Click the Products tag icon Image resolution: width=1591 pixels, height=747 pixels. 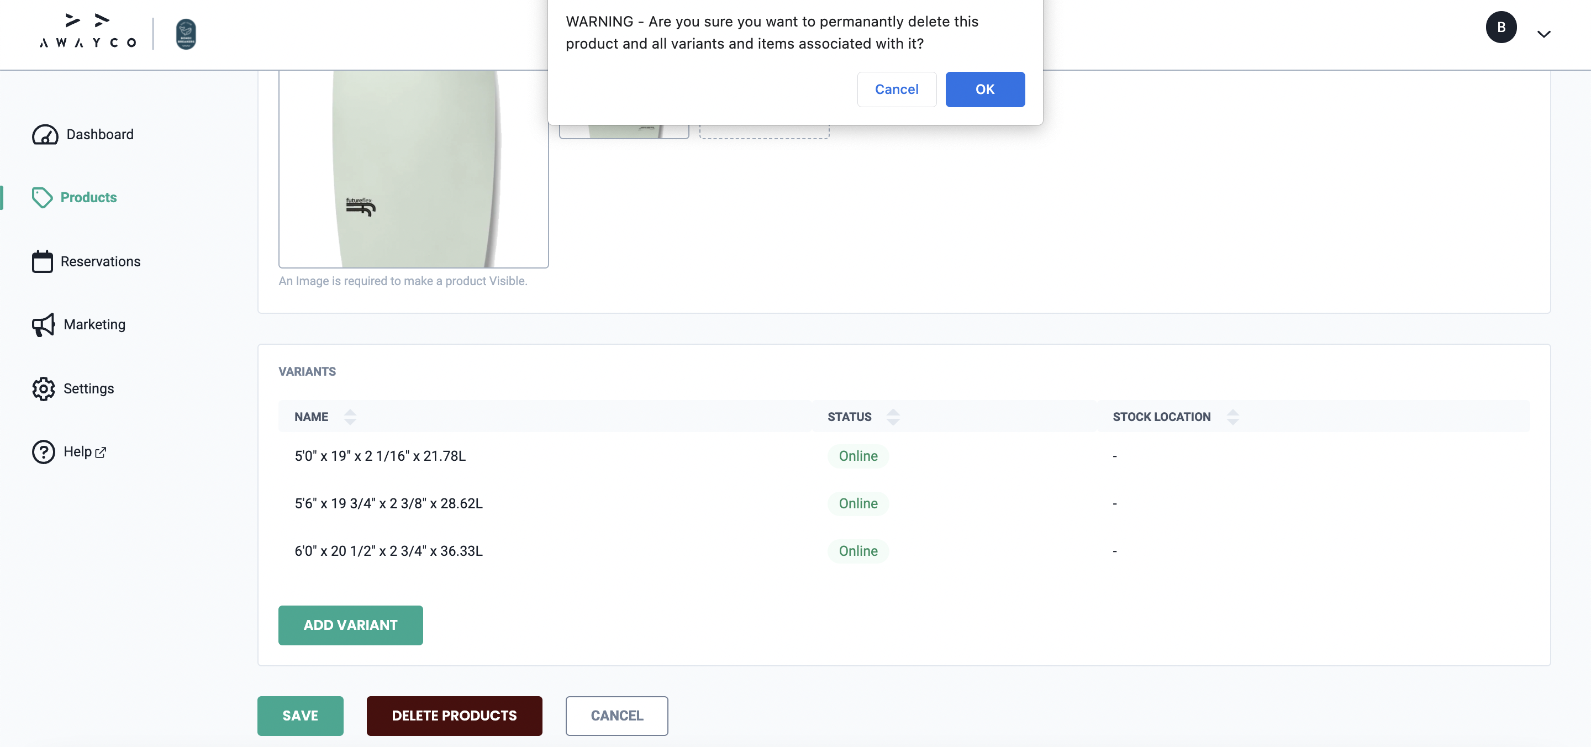42,198
